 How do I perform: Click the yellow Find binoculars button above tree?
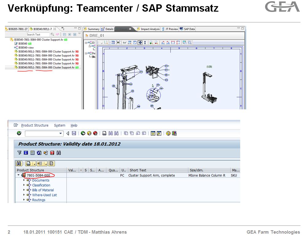click(19, 164)
